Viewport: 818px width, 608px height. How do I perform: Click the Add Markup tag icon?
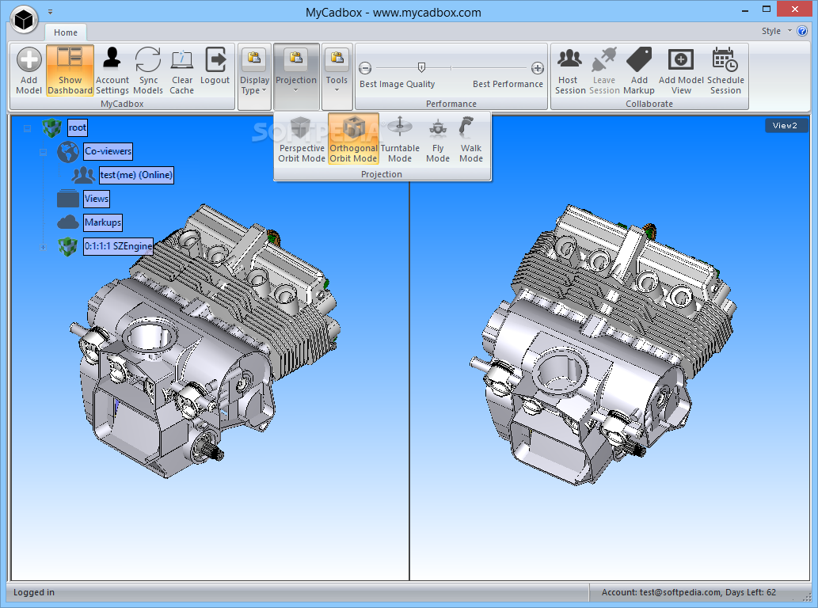639,59
